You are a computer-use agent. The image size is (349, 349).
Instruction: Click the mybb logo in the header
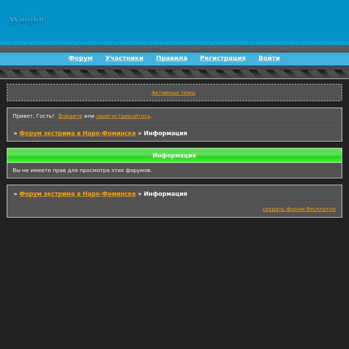26,21
